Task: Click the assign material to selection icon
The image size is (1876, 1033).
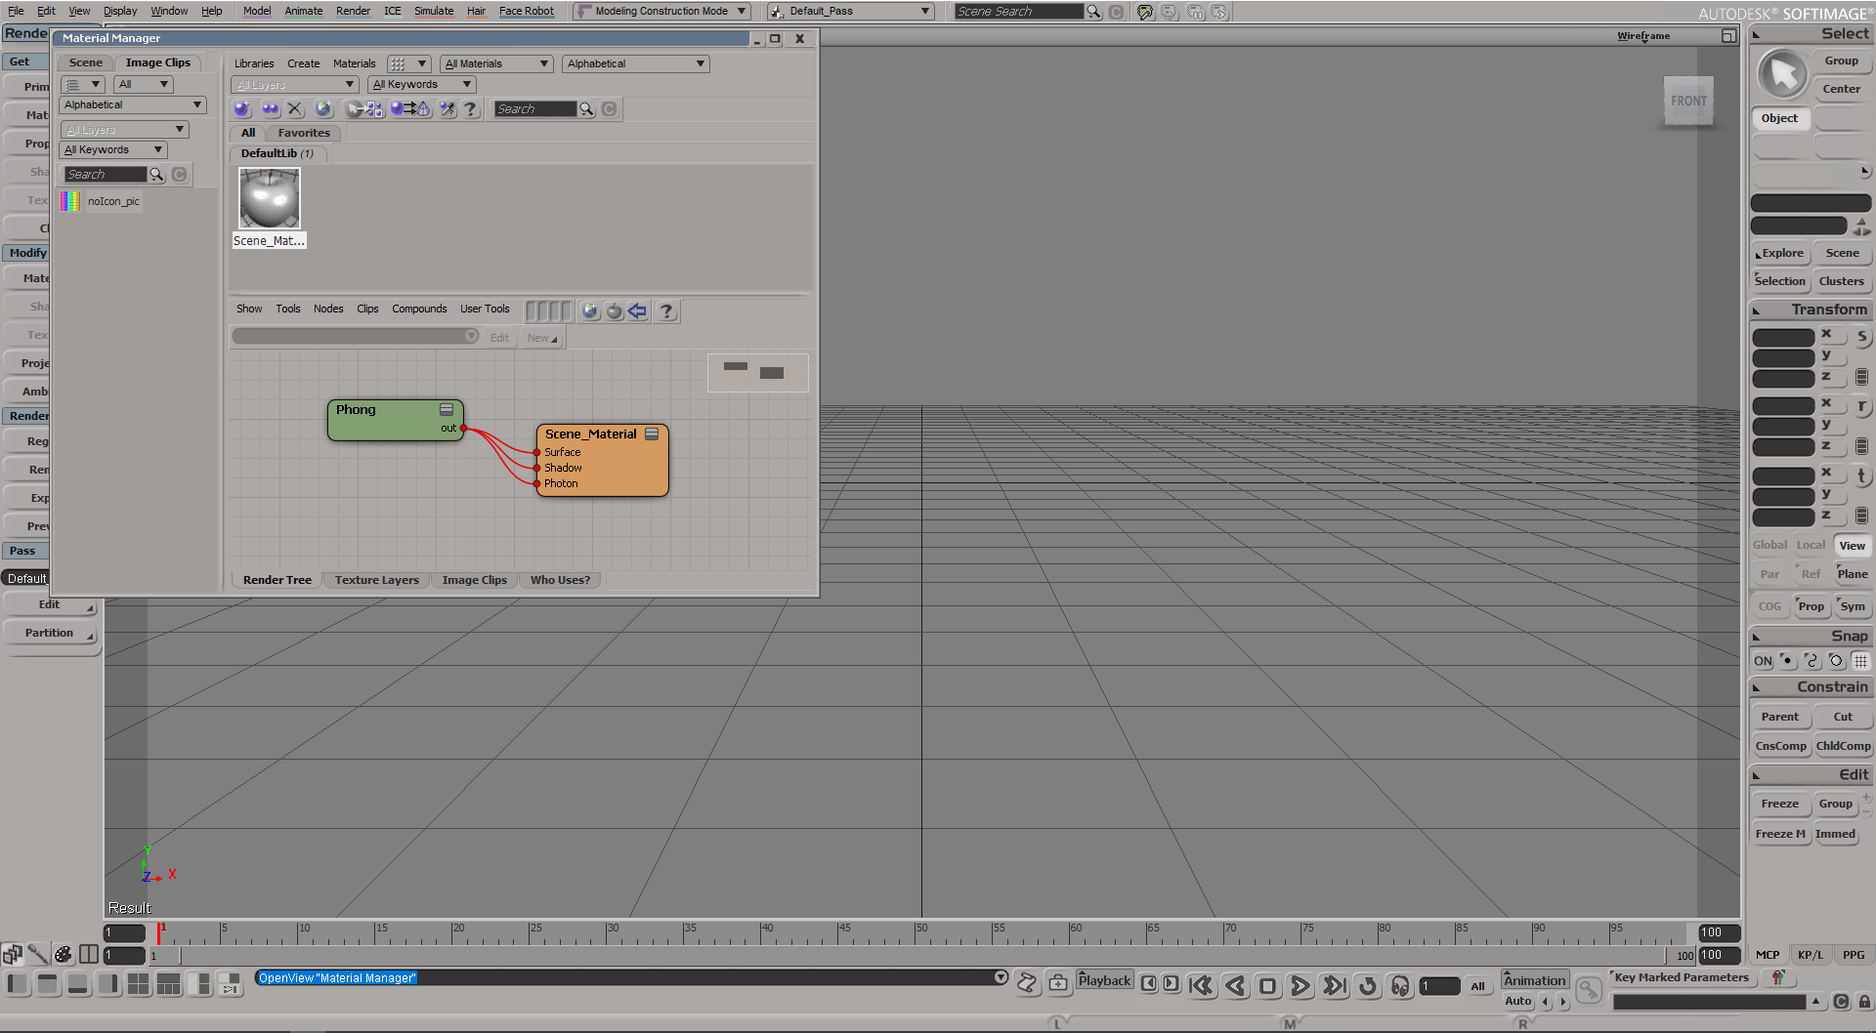Action: pyautogui.click(x=410, y=109)
